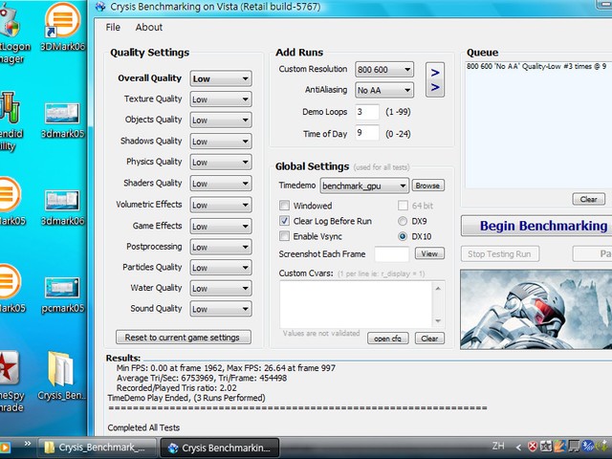
Task: Click the Crysis nanosuit banner image
Action: click(x=535, y=309)
